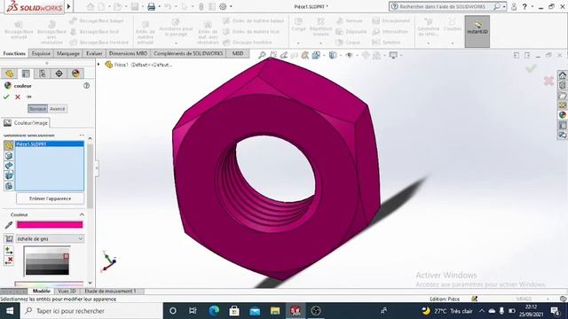
Task: Open the Etude de mouvement 1 tab
Action: coord(110,292)
